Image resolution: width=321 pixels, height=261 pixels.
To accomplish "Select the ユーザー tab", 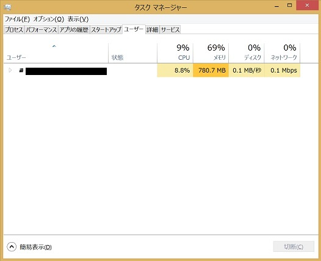I will pos(134,29).
